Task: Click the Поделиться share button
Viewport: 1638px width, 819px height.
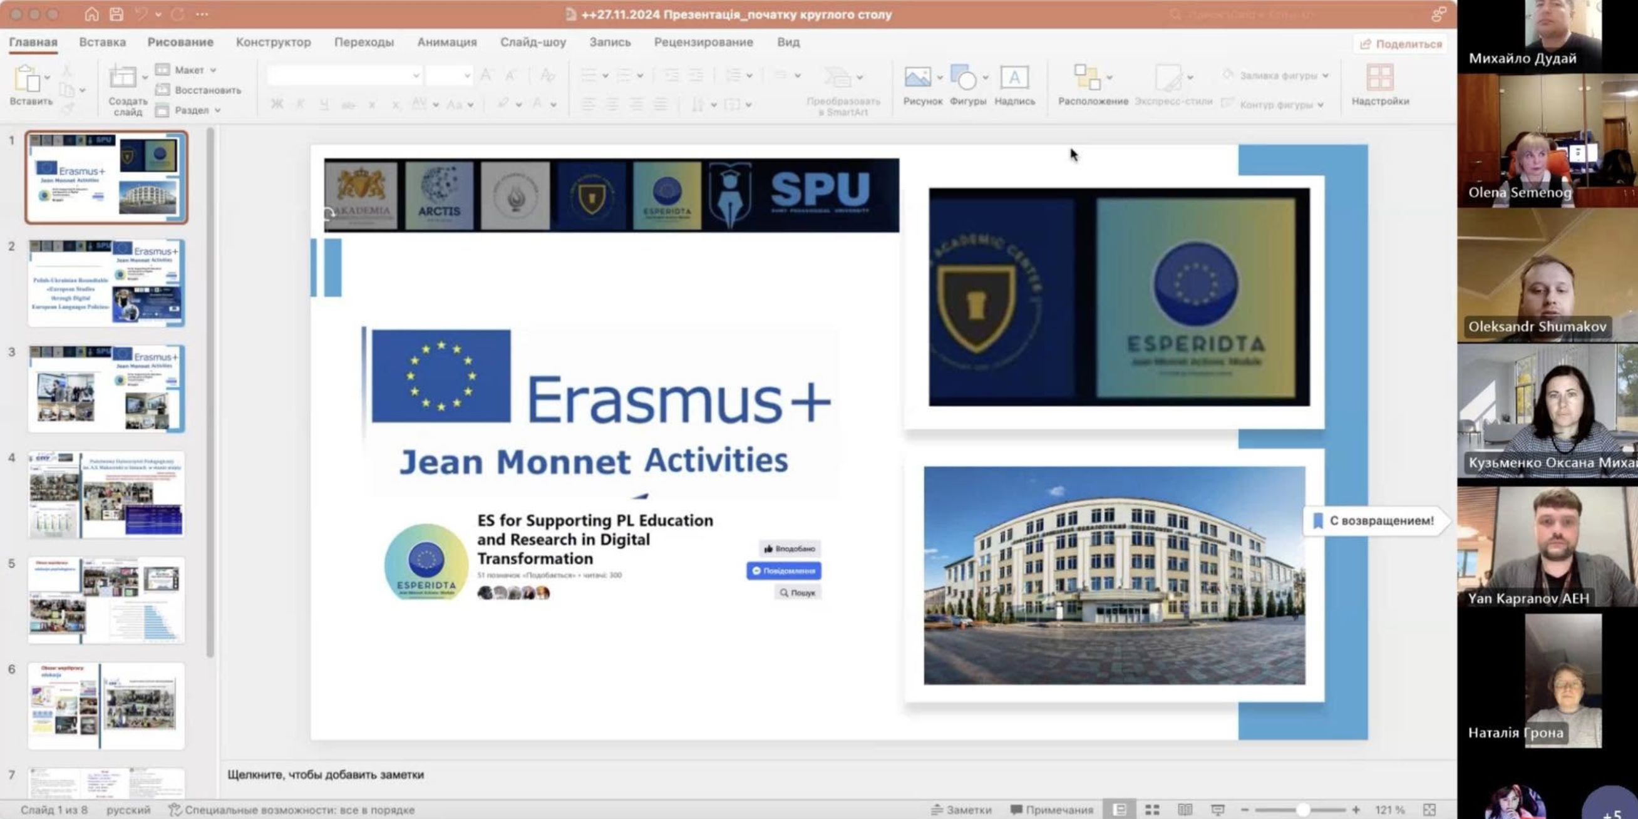Action: (1400, 44)
